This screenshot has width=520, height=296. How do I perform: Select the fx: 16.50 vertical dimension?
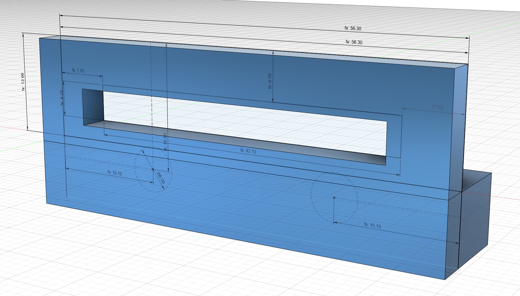[165, 142]
